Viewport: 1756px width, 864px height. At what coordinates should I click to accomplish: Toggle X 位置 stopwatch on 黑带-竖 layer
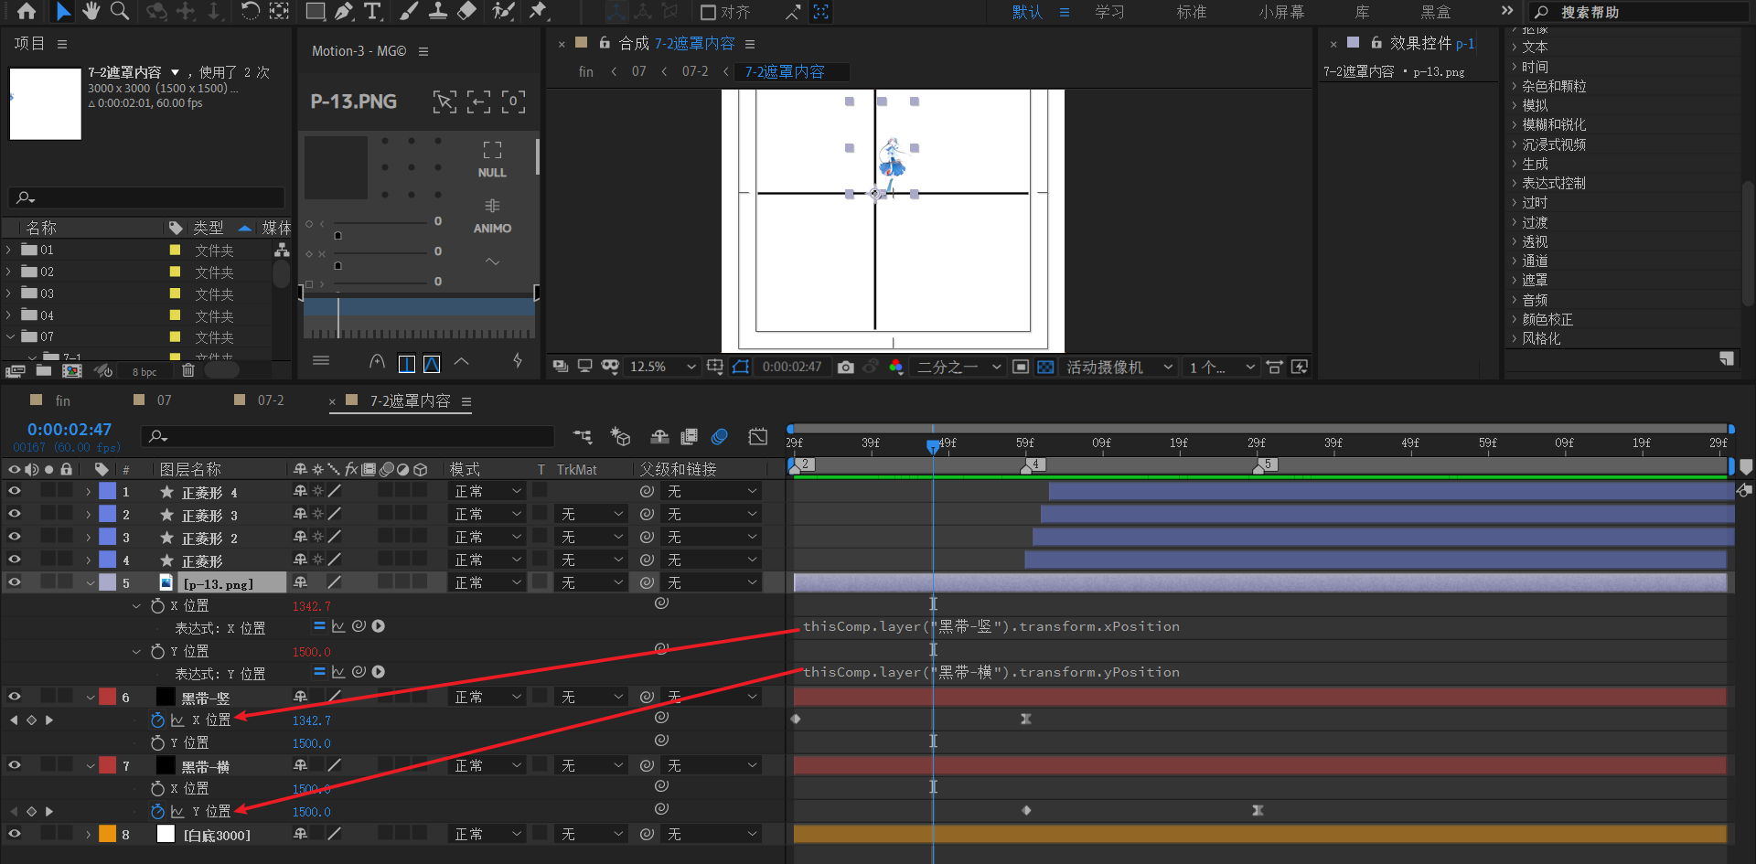[157, 720]
